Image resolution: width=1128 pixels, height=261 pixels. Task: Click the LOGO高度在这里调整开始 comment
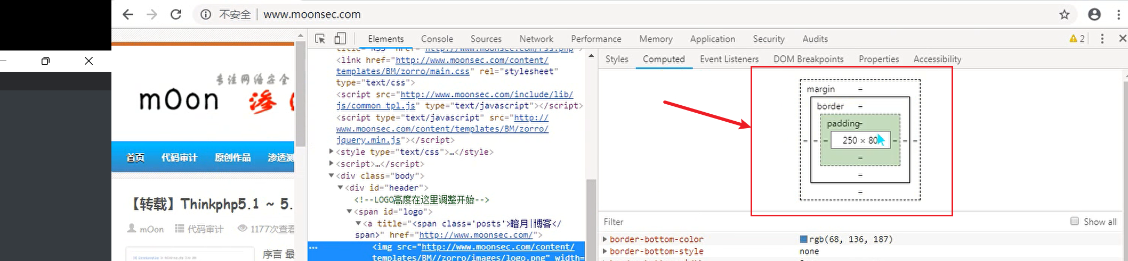coord(422,200)
